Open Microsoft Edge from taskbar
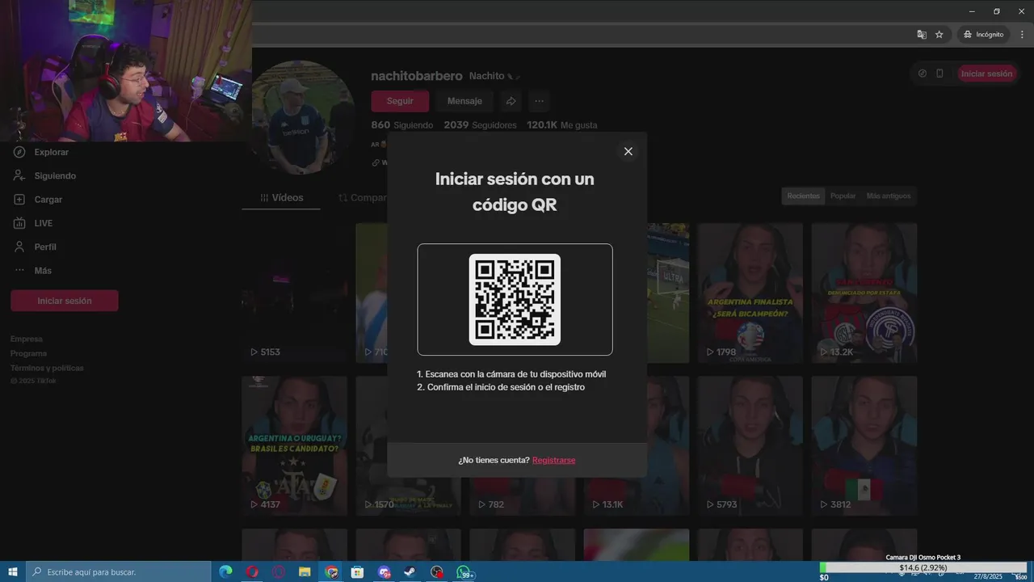1034x582 pixels. coord(225,572)
